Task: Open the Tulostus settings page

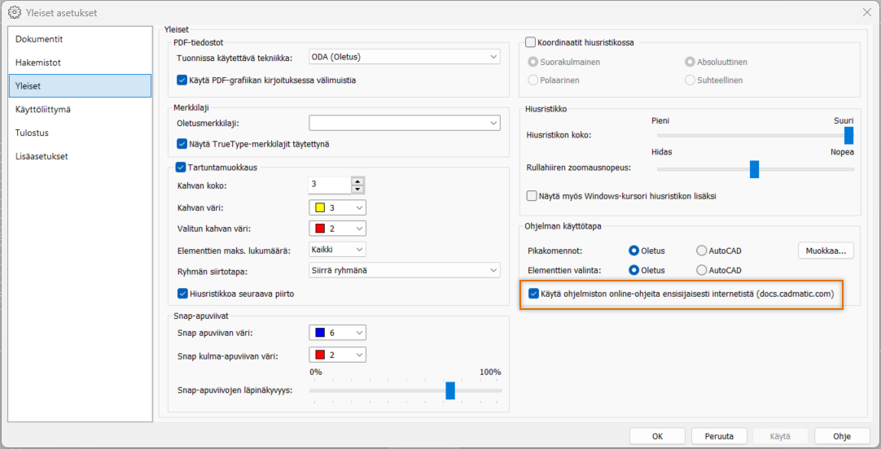Action: 33,133
